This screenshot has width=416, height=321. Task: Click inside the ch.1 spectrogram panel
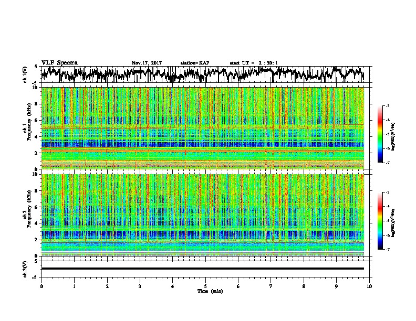pyautogui.click(x=203, y=128)
